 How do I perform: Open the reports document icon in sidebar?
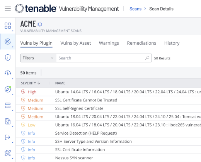pyautogui.click(x=8, y=121)
